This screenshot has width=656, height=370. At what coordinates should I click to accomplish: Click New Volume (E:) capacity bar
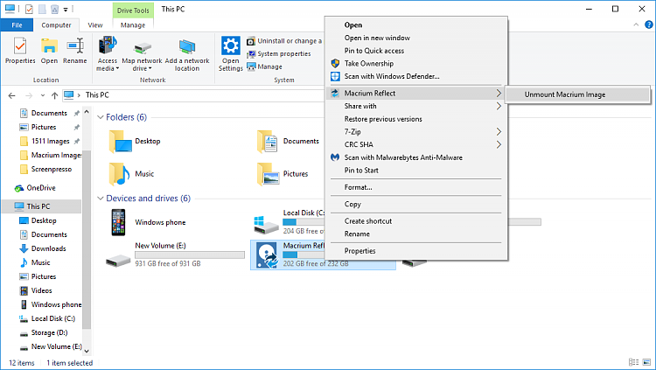pos(190,255)
